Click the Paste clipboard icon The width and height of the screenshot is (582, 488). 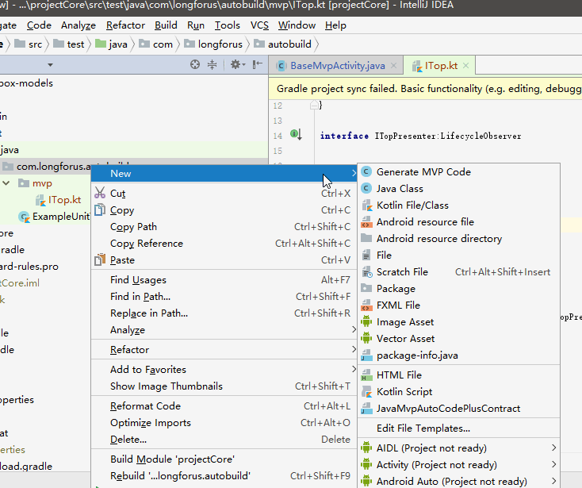pos(100,260)
